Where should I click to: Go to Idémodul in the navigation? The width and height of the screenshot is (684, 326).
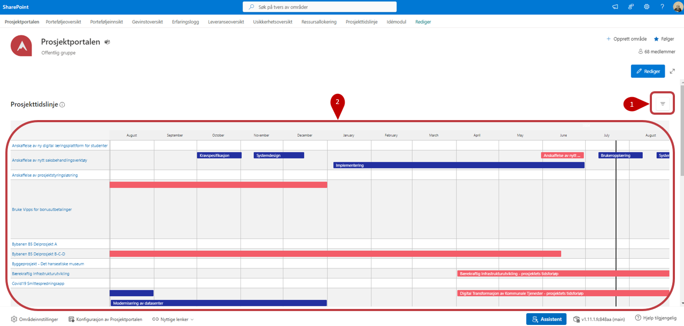point(397,22)
